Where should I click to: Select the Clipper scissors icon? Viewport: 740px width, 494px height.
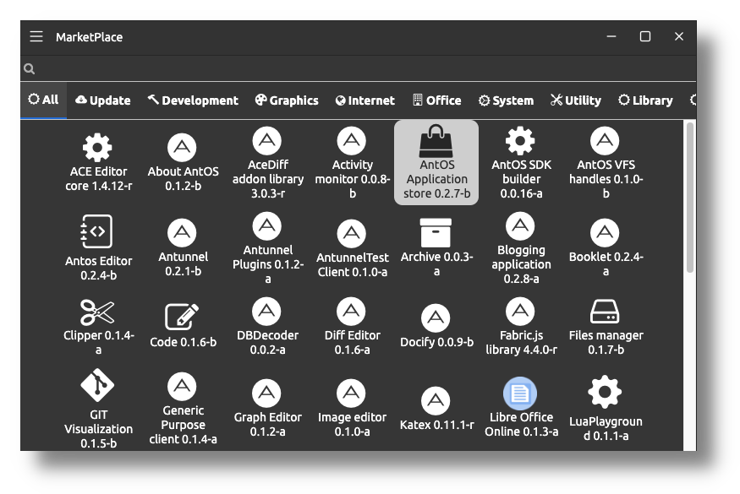pos(98,313)
